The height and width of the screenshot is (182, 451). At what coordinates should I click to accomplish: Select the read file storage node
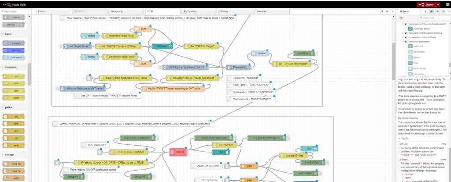point(14,171)
